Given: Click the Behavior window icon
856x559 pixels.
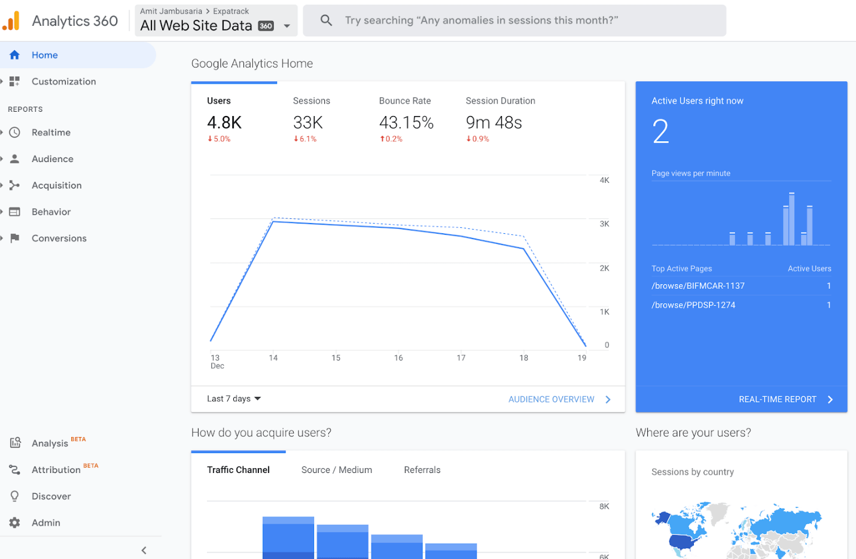Looking at the screenshot, I should coord(15,212).
